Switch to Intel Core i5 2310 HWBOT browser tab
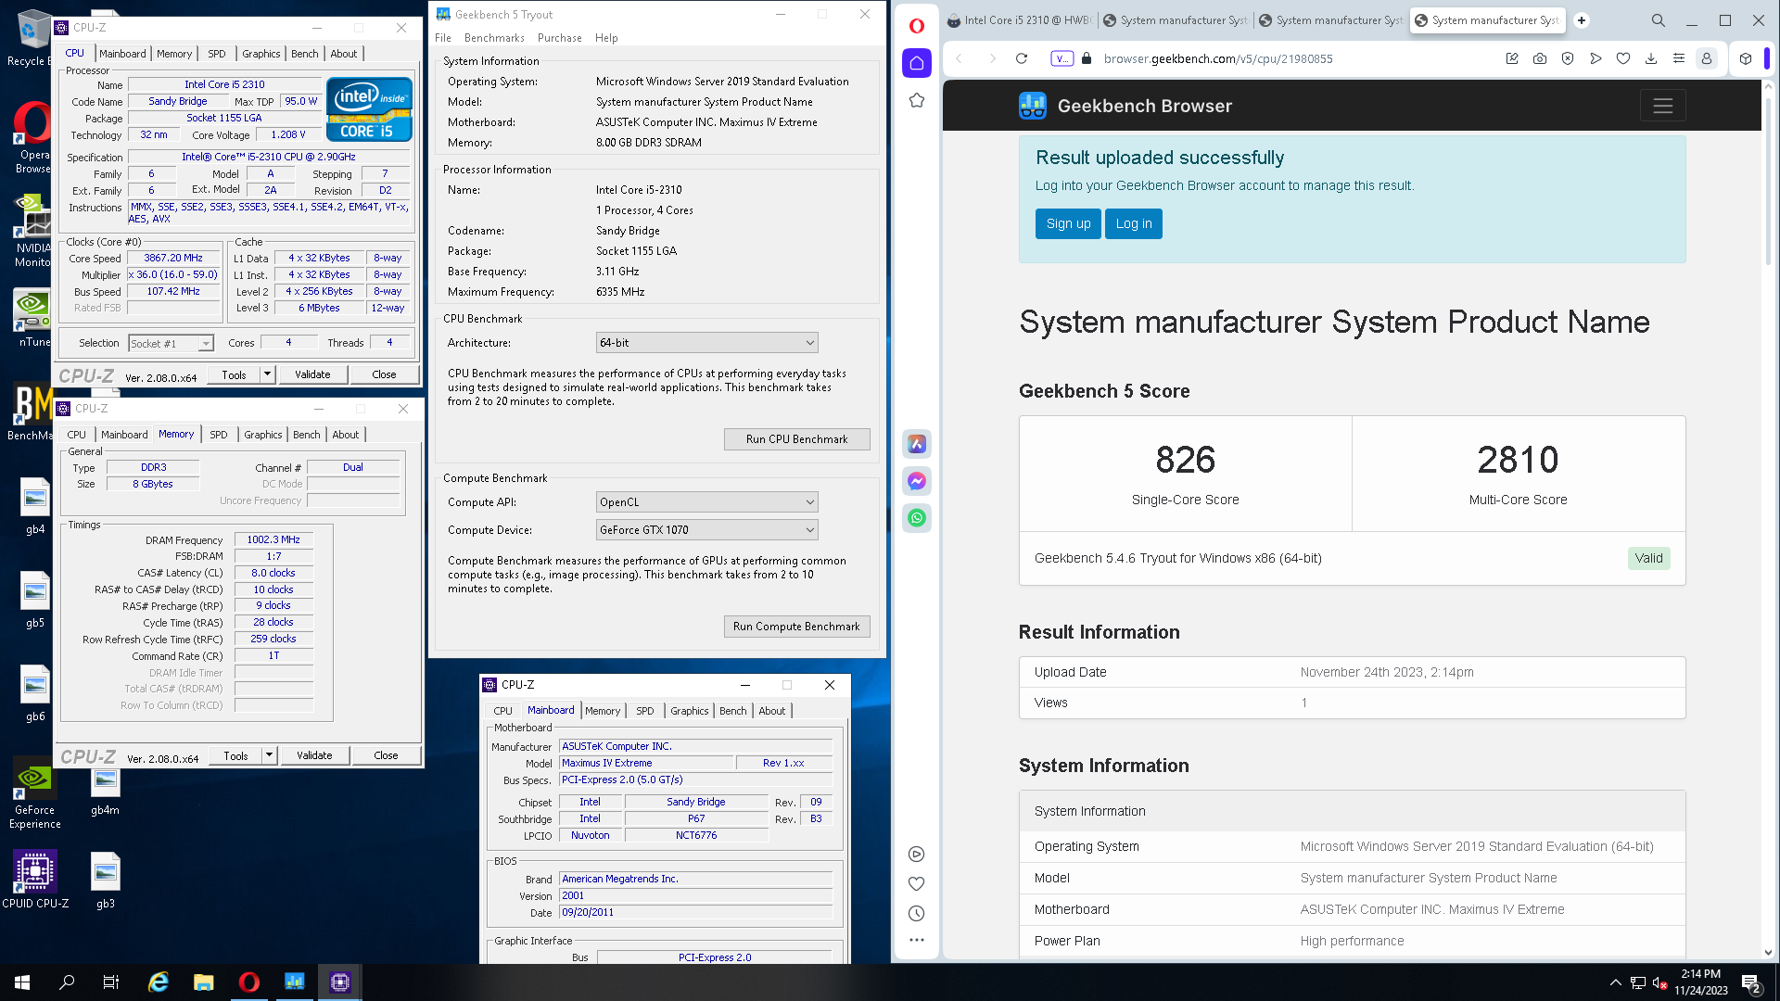The image size is (1780, 1001). click(x=1020, y=20)
